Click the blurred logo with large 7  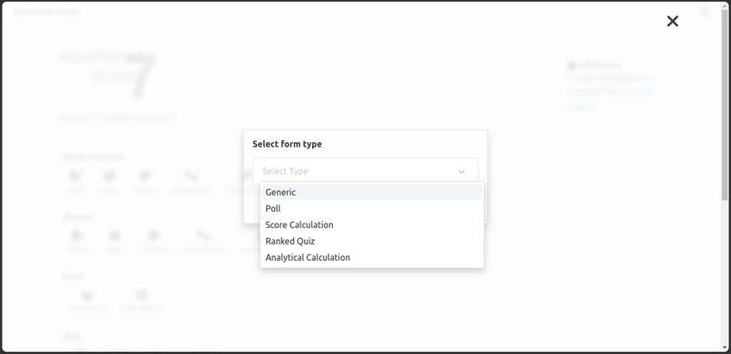click(109, 74)
